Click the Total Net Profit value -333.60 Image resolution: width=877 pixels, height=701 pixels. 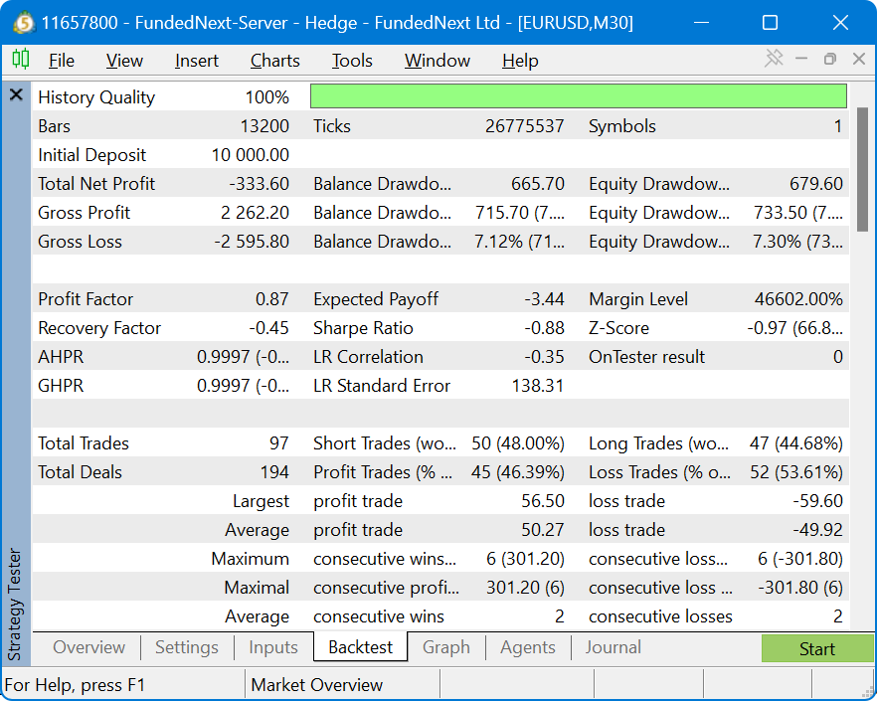click(x=259, y=184)
